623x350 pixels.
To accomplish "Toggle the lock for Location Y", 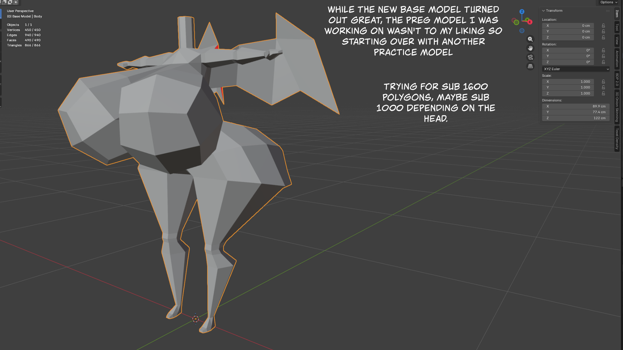I will click(x=603, y=31).
